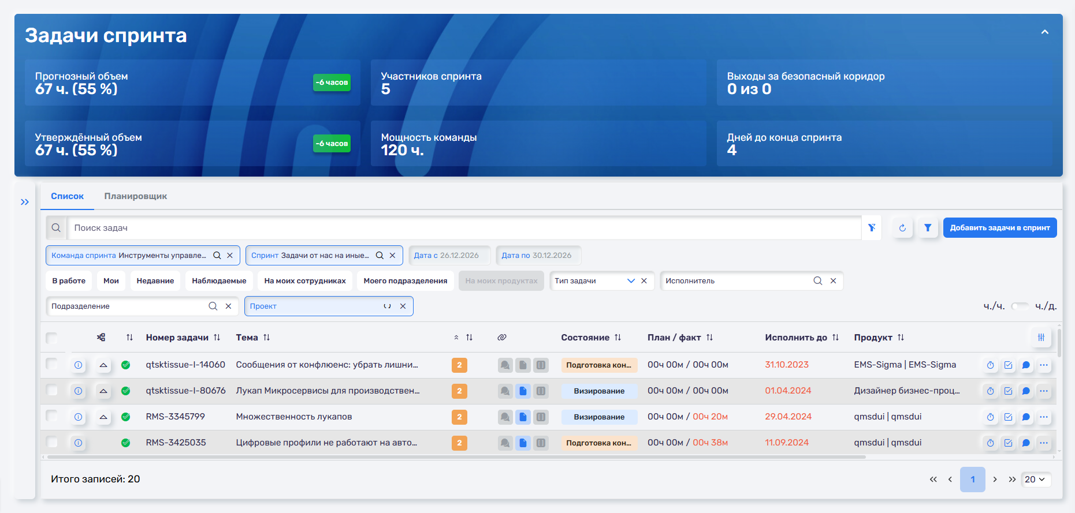Apply the В работе quick filter
1075x513 pixels.
point(69,281)
